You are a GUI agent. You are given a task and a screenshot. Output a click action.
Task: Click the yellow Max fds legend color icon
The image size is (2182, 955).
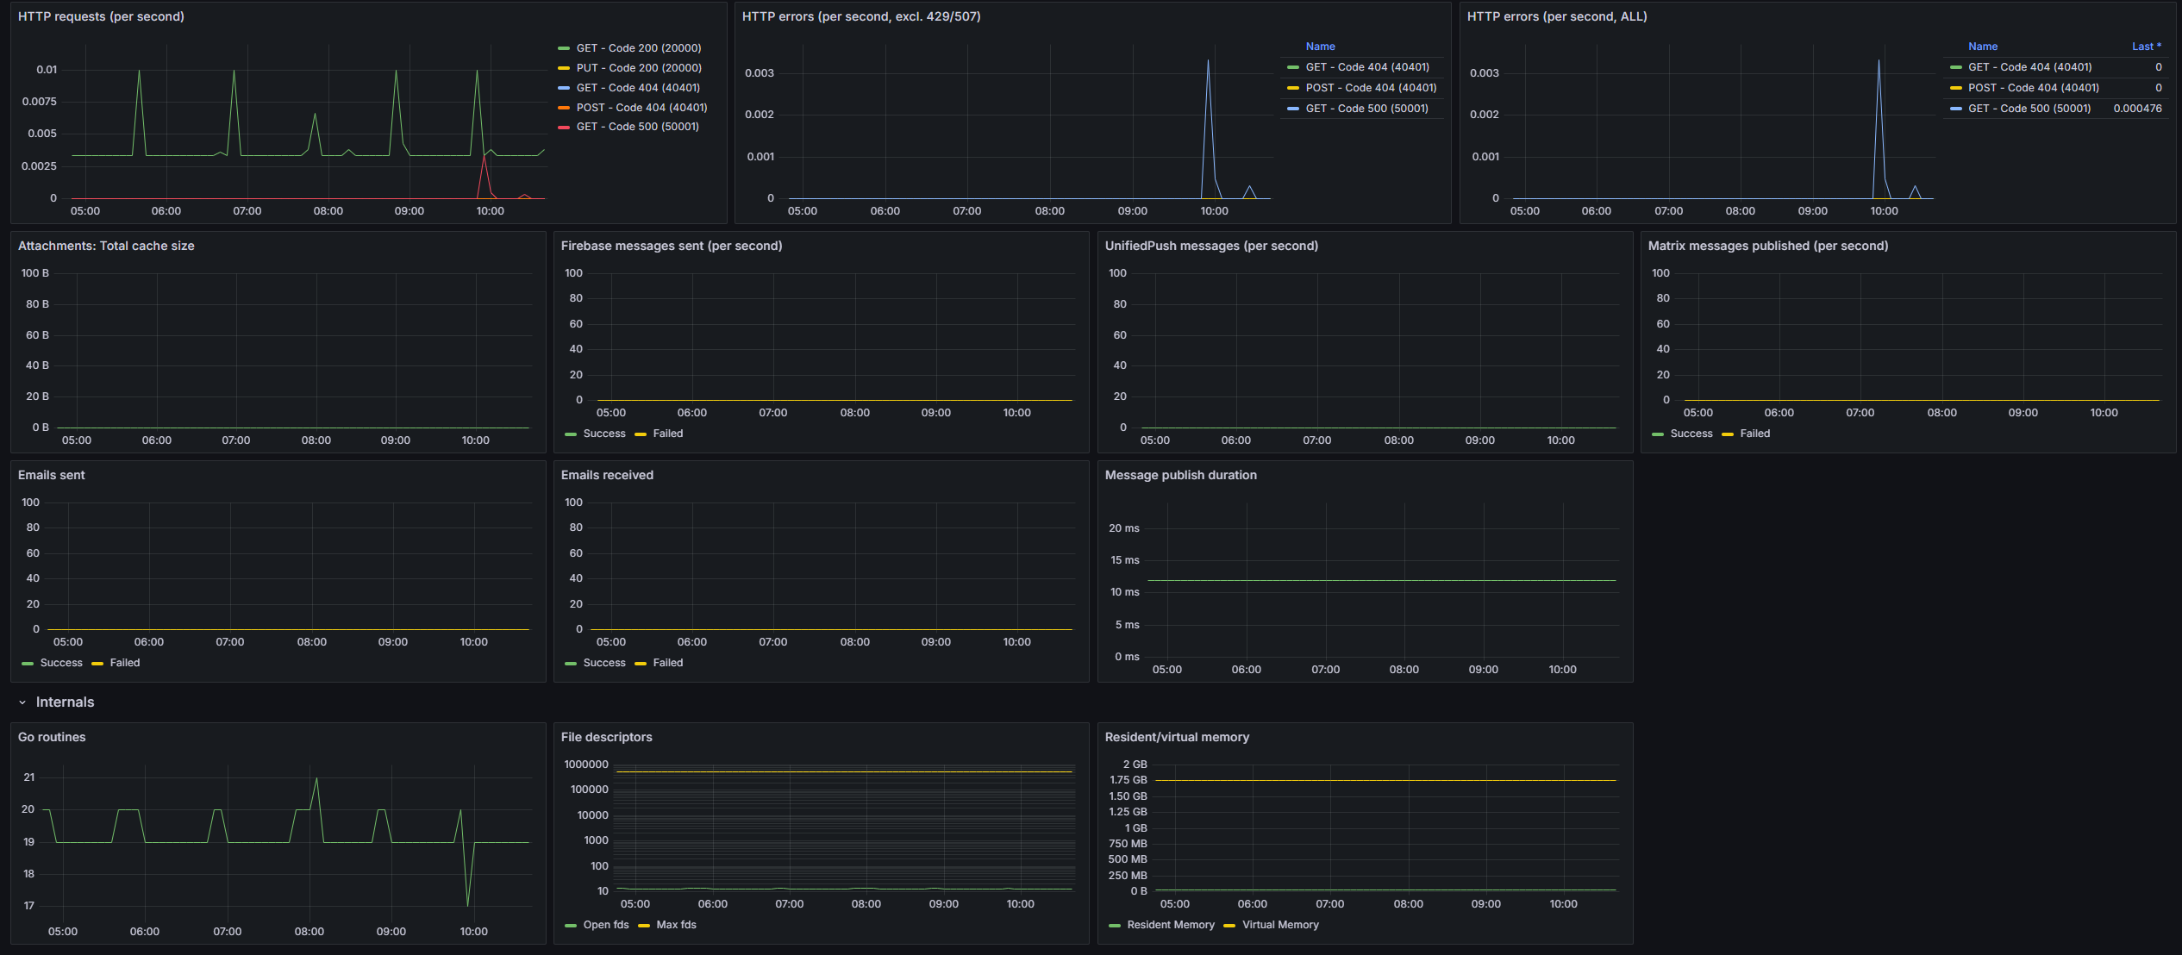(644, 926)
